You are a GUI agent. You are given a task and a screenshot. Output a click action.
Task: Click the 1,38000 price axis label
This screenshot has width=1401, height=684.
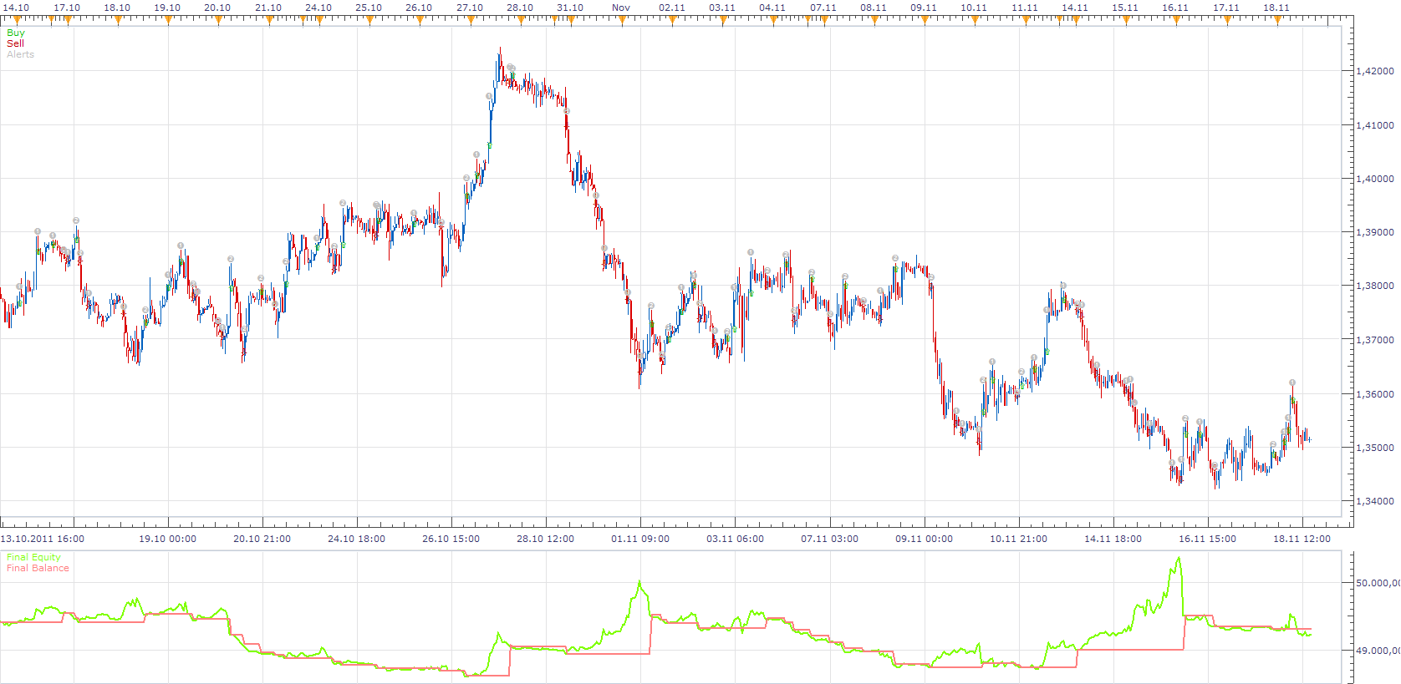(1375, 286)
